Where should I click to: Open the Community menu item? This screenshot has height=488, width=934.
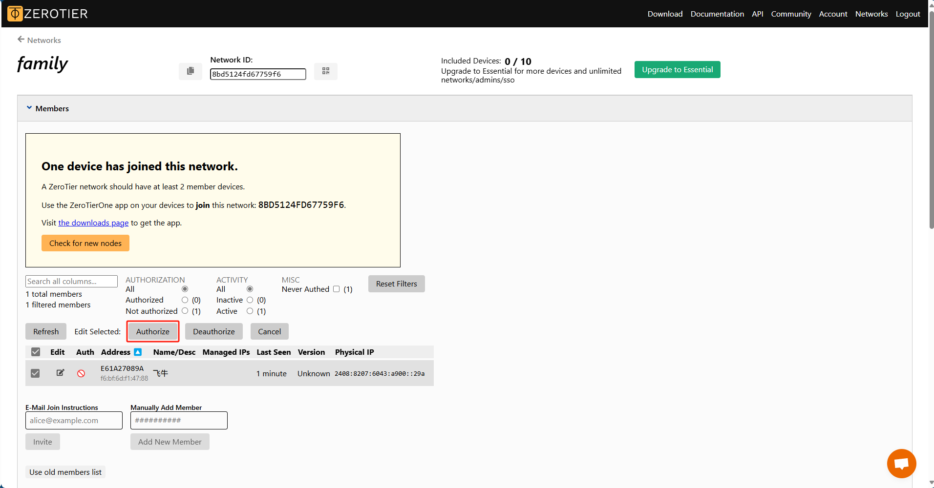[x=791, y=14]
